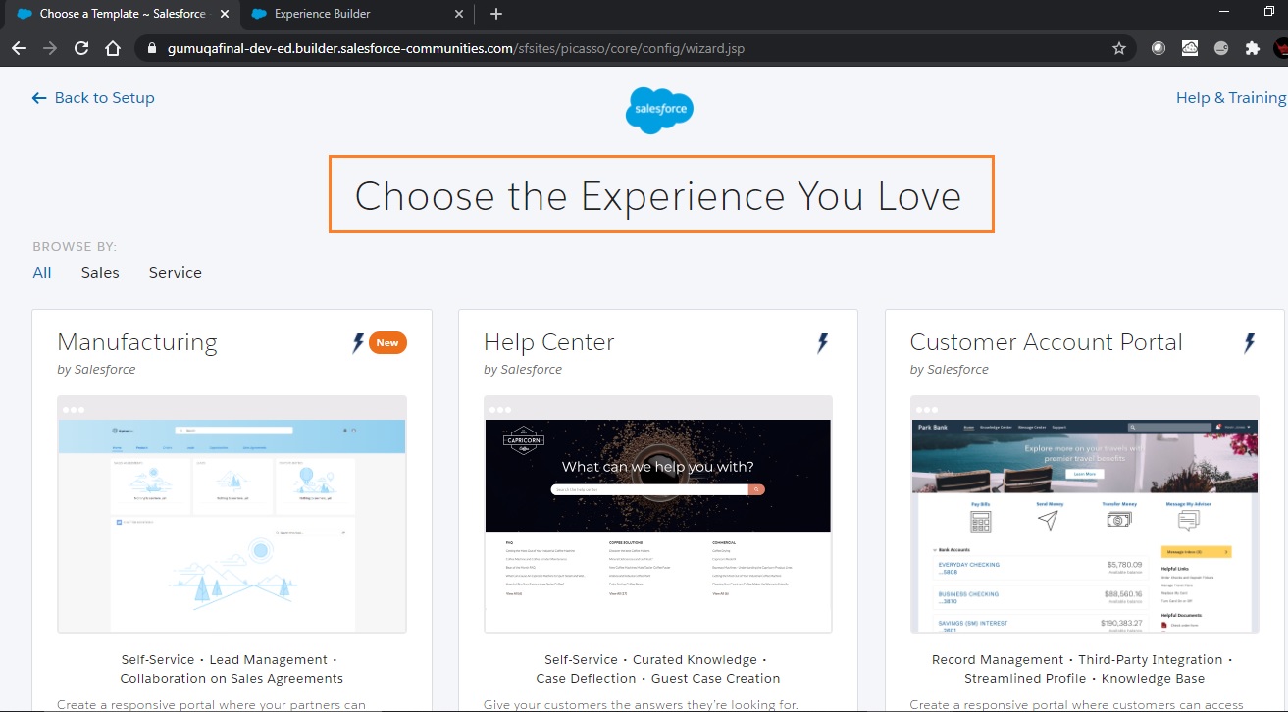
Task: Open the Manufacturing template preview image
Action: click(232, 515)
